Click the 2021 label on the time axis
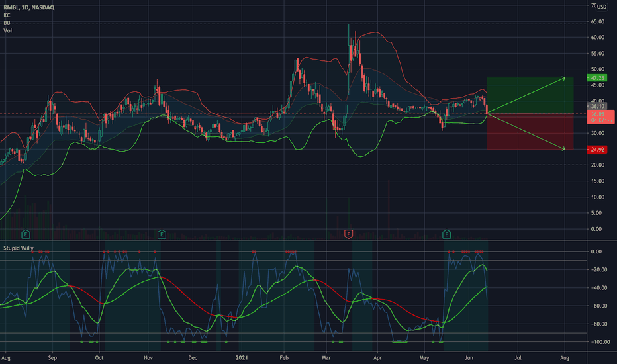Image resolution: width=617 pixels, height=364 pixels. 242,357
